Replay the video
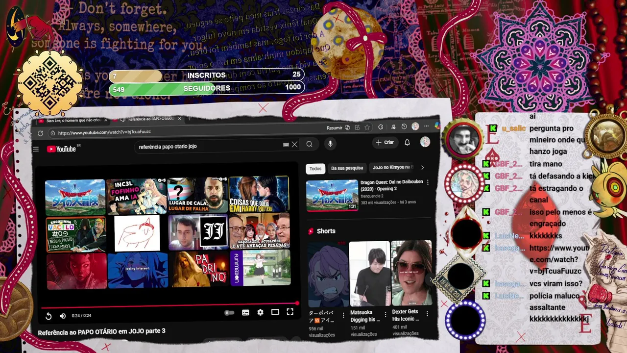This screenshot has width=627, height=353. [48, 316]
